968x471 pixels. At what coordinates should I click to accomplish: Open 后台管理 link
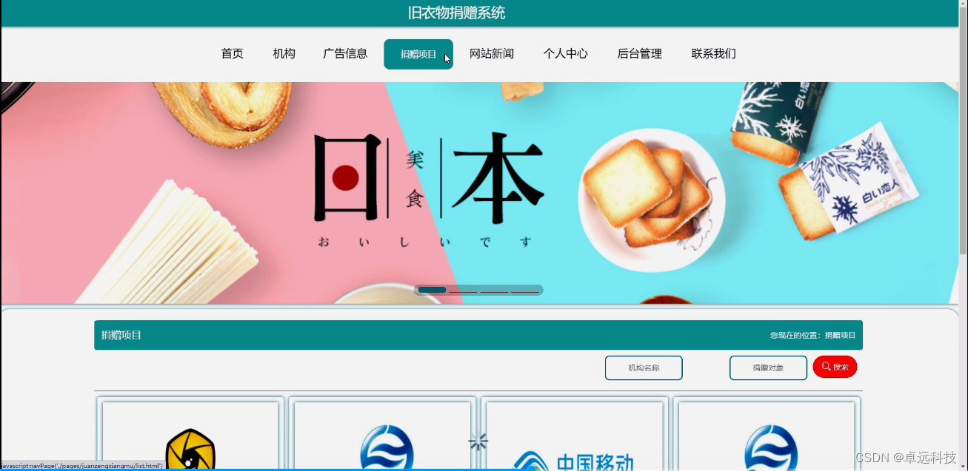[x=639, y=54]
